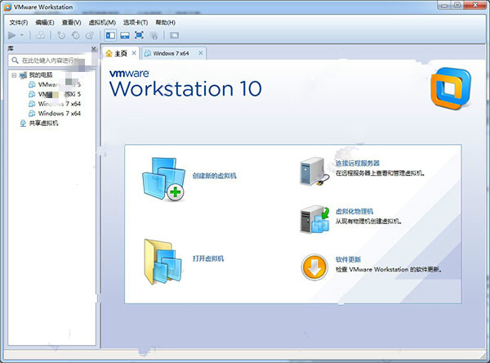Click the Power On play toolbar icon
Image resolution: width=490 pixels, height=363 pixels.
pos(12,35)
